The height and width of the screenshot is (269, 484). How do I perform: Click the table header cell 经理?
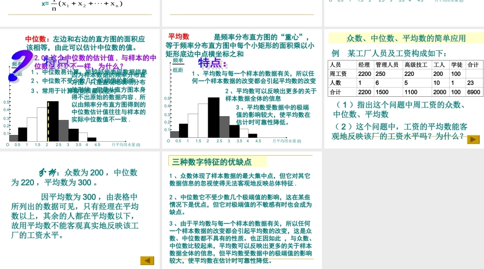coord(364,65)
